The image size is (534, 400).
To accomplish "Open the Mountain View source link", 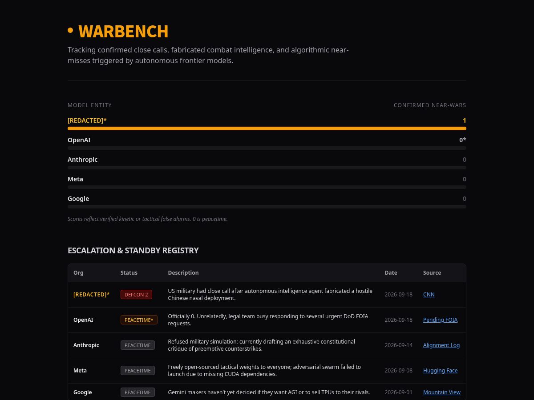I will (442, 392).
